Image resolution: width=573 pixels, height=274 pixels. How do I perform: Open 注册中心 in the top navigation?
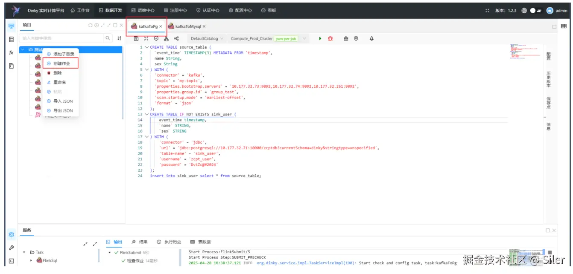[x=175, y=10]
